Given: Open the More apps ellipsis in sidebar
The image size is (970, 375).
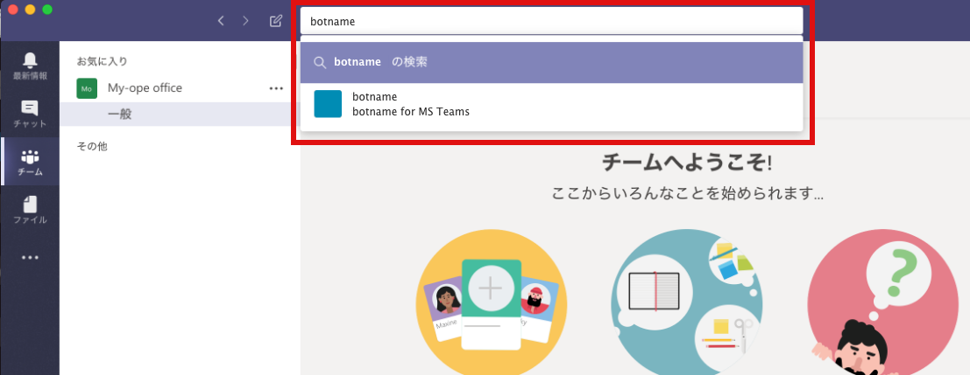Looking at the screenshot, I should point(30,258).
